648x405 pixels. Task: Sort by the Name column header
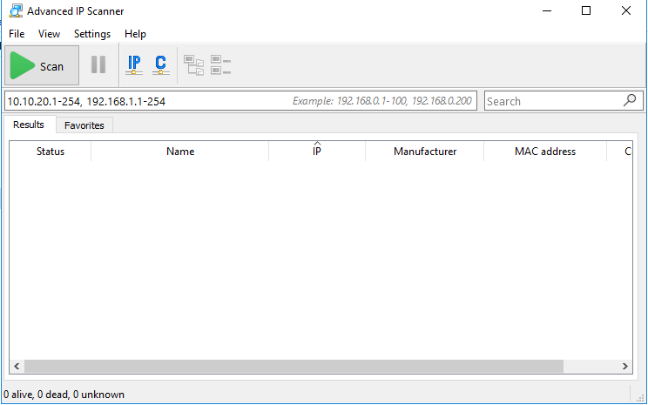180,152
